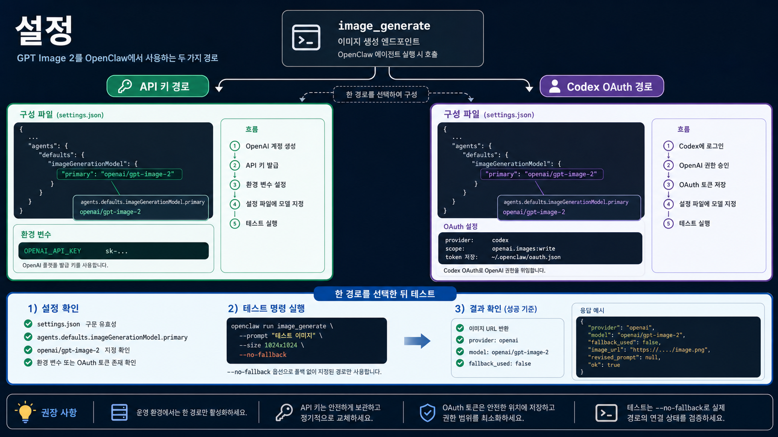Screen dimensions: 778x437
Task: Click the 한 경로를 선택하여 구성 label
Action: click(x=381, y=94)
